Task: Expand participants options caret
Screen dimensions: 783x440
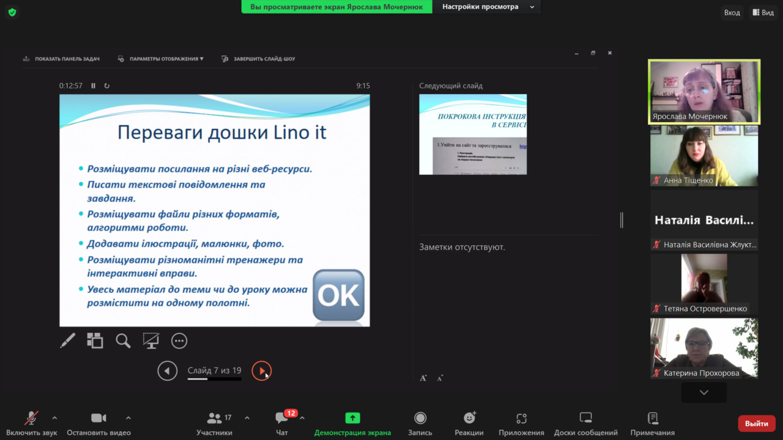Action: 247,418
